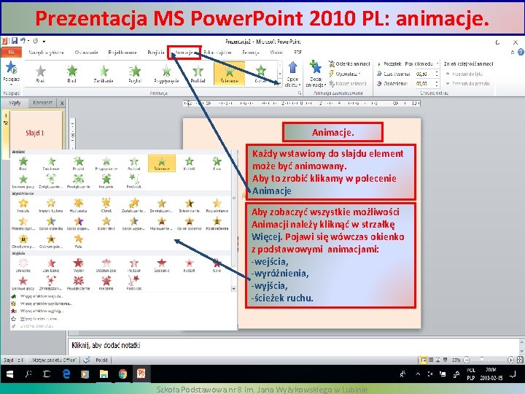Viewport: 525px width, 394px height.
Task: Switch to Narzędzia główne tab
Action: pos(46,53)
